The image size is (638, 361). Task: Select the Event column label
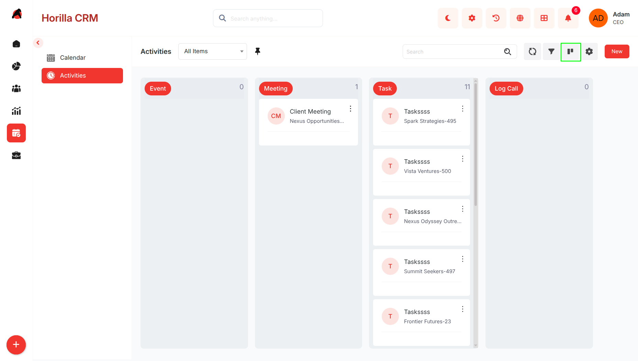[x=158, y=89]
